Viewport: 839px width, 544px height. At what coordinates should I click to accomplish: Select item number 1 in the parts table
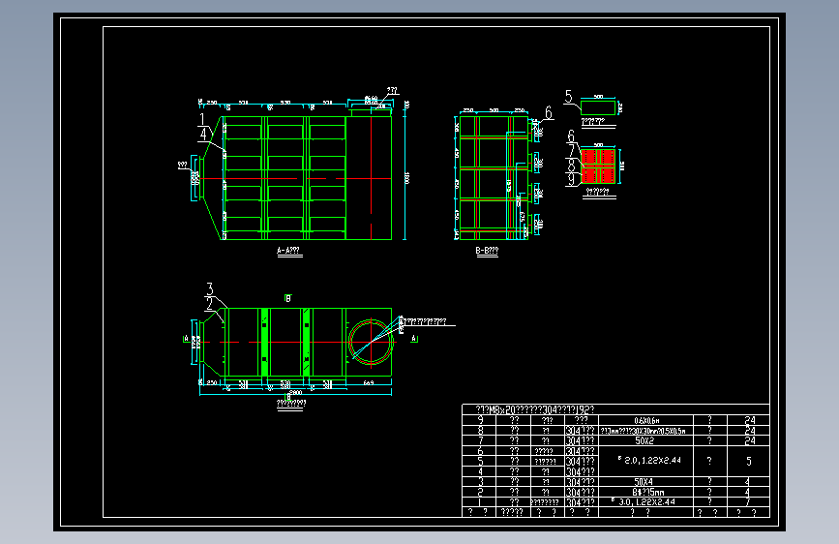point(480,501)
